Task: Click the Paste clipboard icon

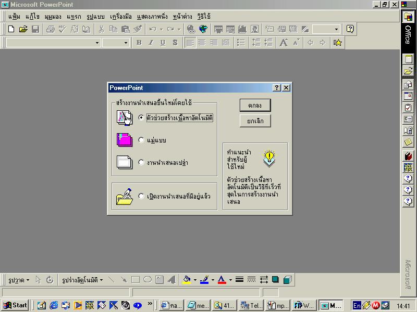Action: pos(125,29)
